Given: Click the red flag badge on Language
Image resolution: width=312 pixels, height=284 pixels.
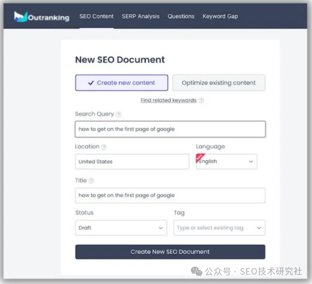Looking at the screenshot, I should point(199,158).
